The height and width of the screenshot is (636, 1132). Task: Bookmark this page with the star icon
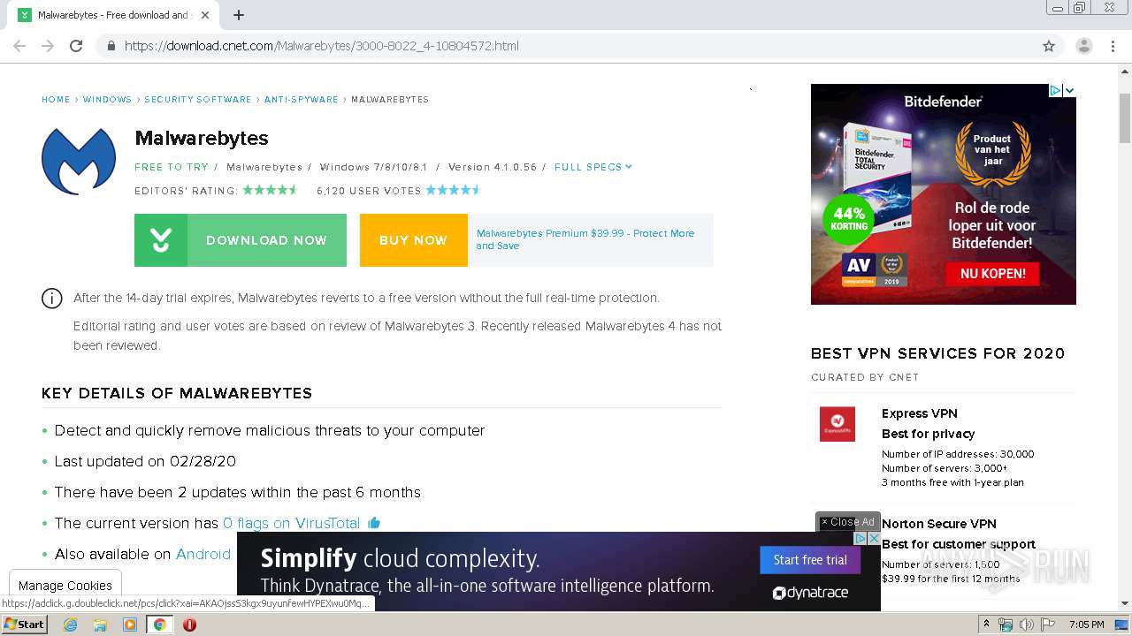1049,46
